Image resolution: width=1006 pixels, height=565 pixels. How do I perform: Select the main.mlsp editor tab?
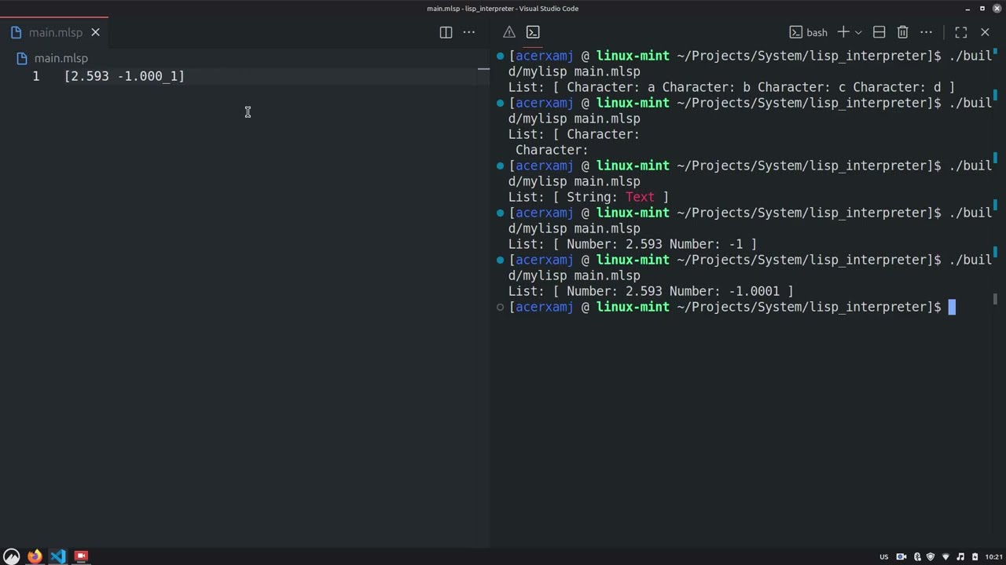tap(54, 32)
